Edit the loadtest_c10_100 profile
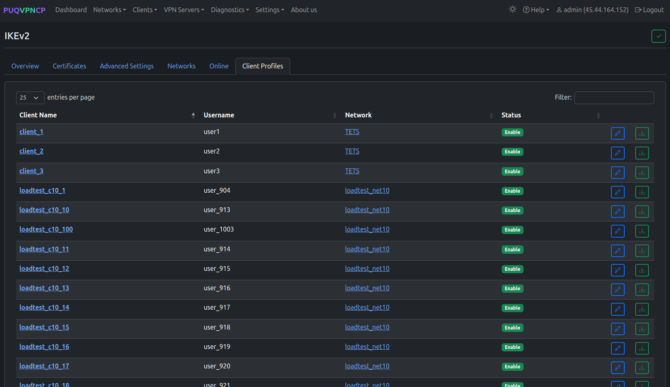The image size is (670, 387). pyautogui.click(x=617, y=231)
